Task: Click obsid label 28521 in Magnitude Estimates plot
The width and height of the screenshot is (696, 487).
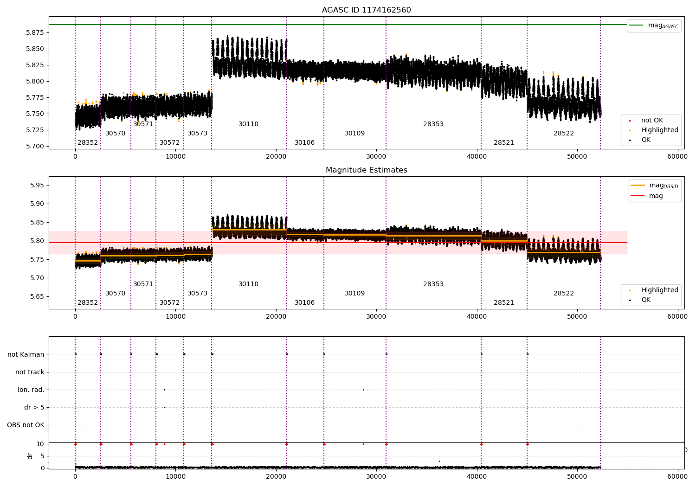Action: [504, 303]
